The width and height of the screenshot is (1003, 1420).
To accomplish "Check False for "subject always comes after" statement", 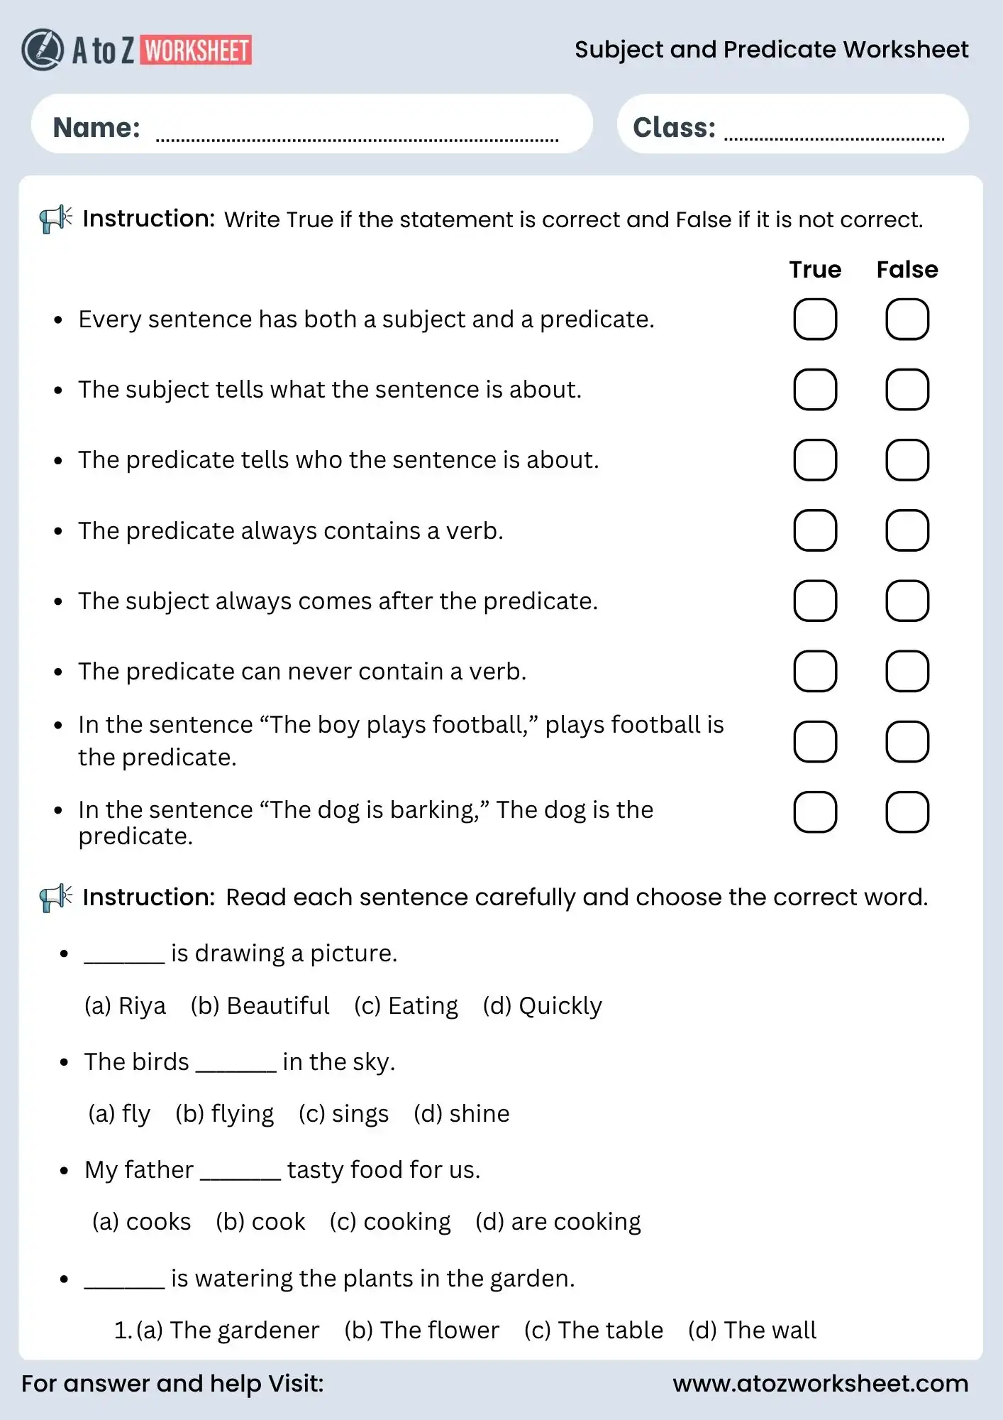I will coord(907,601).
